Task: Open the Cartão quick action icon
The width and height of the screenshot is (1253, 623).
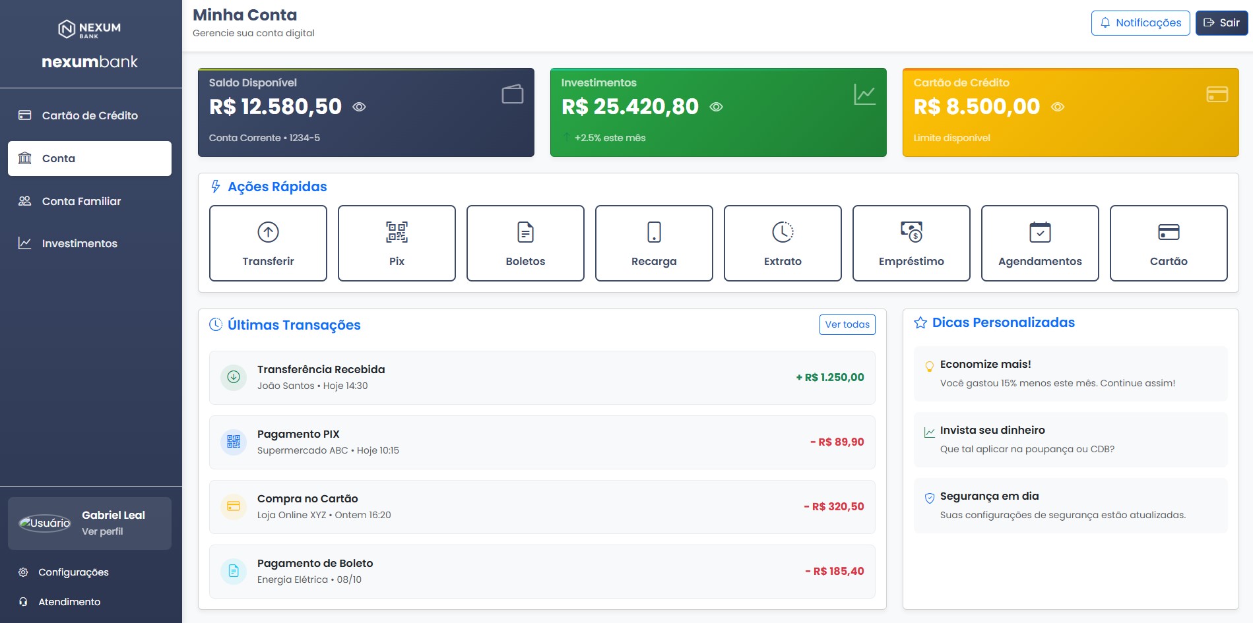Action: (1169, 232)
